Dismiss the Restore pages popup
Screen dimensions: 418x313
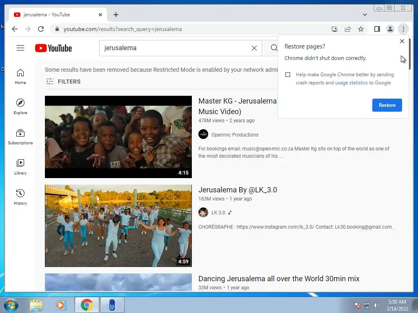pyautogui.click(x=402, y=41)
